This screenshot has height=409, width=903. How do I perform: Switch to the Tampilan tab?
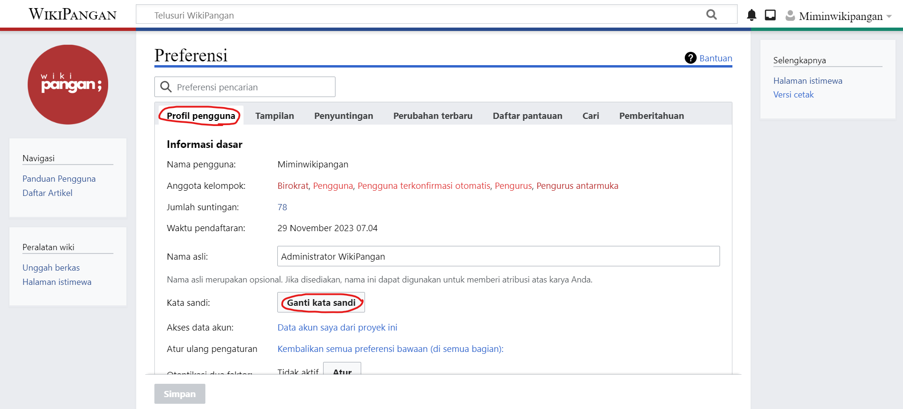click(x=274, y=116)
